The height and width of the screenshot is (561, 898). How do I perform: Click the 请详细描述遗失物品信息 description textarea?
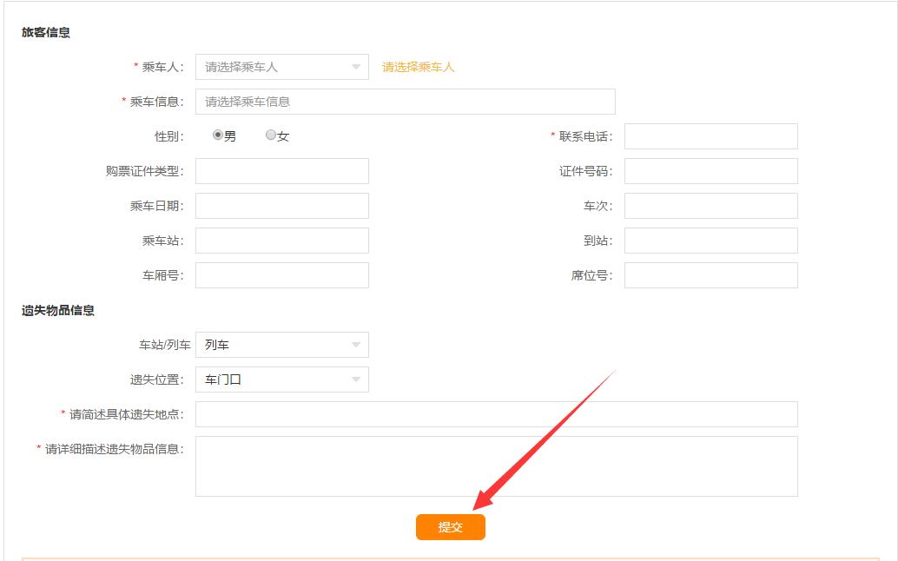(495, 465)
